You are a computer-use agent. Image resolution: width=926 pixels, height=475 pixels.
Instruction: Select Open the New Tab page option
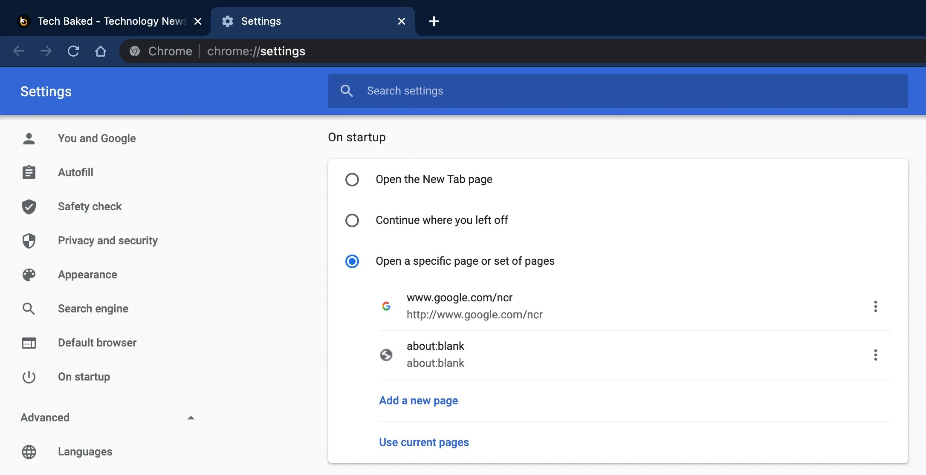coord(352,180)
